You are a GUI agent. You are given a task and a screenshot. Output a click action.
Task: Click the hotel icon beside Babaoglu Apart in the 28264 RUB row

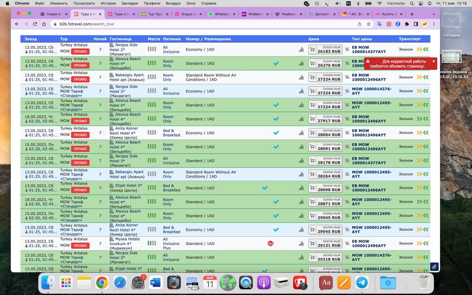coord(112,172)
